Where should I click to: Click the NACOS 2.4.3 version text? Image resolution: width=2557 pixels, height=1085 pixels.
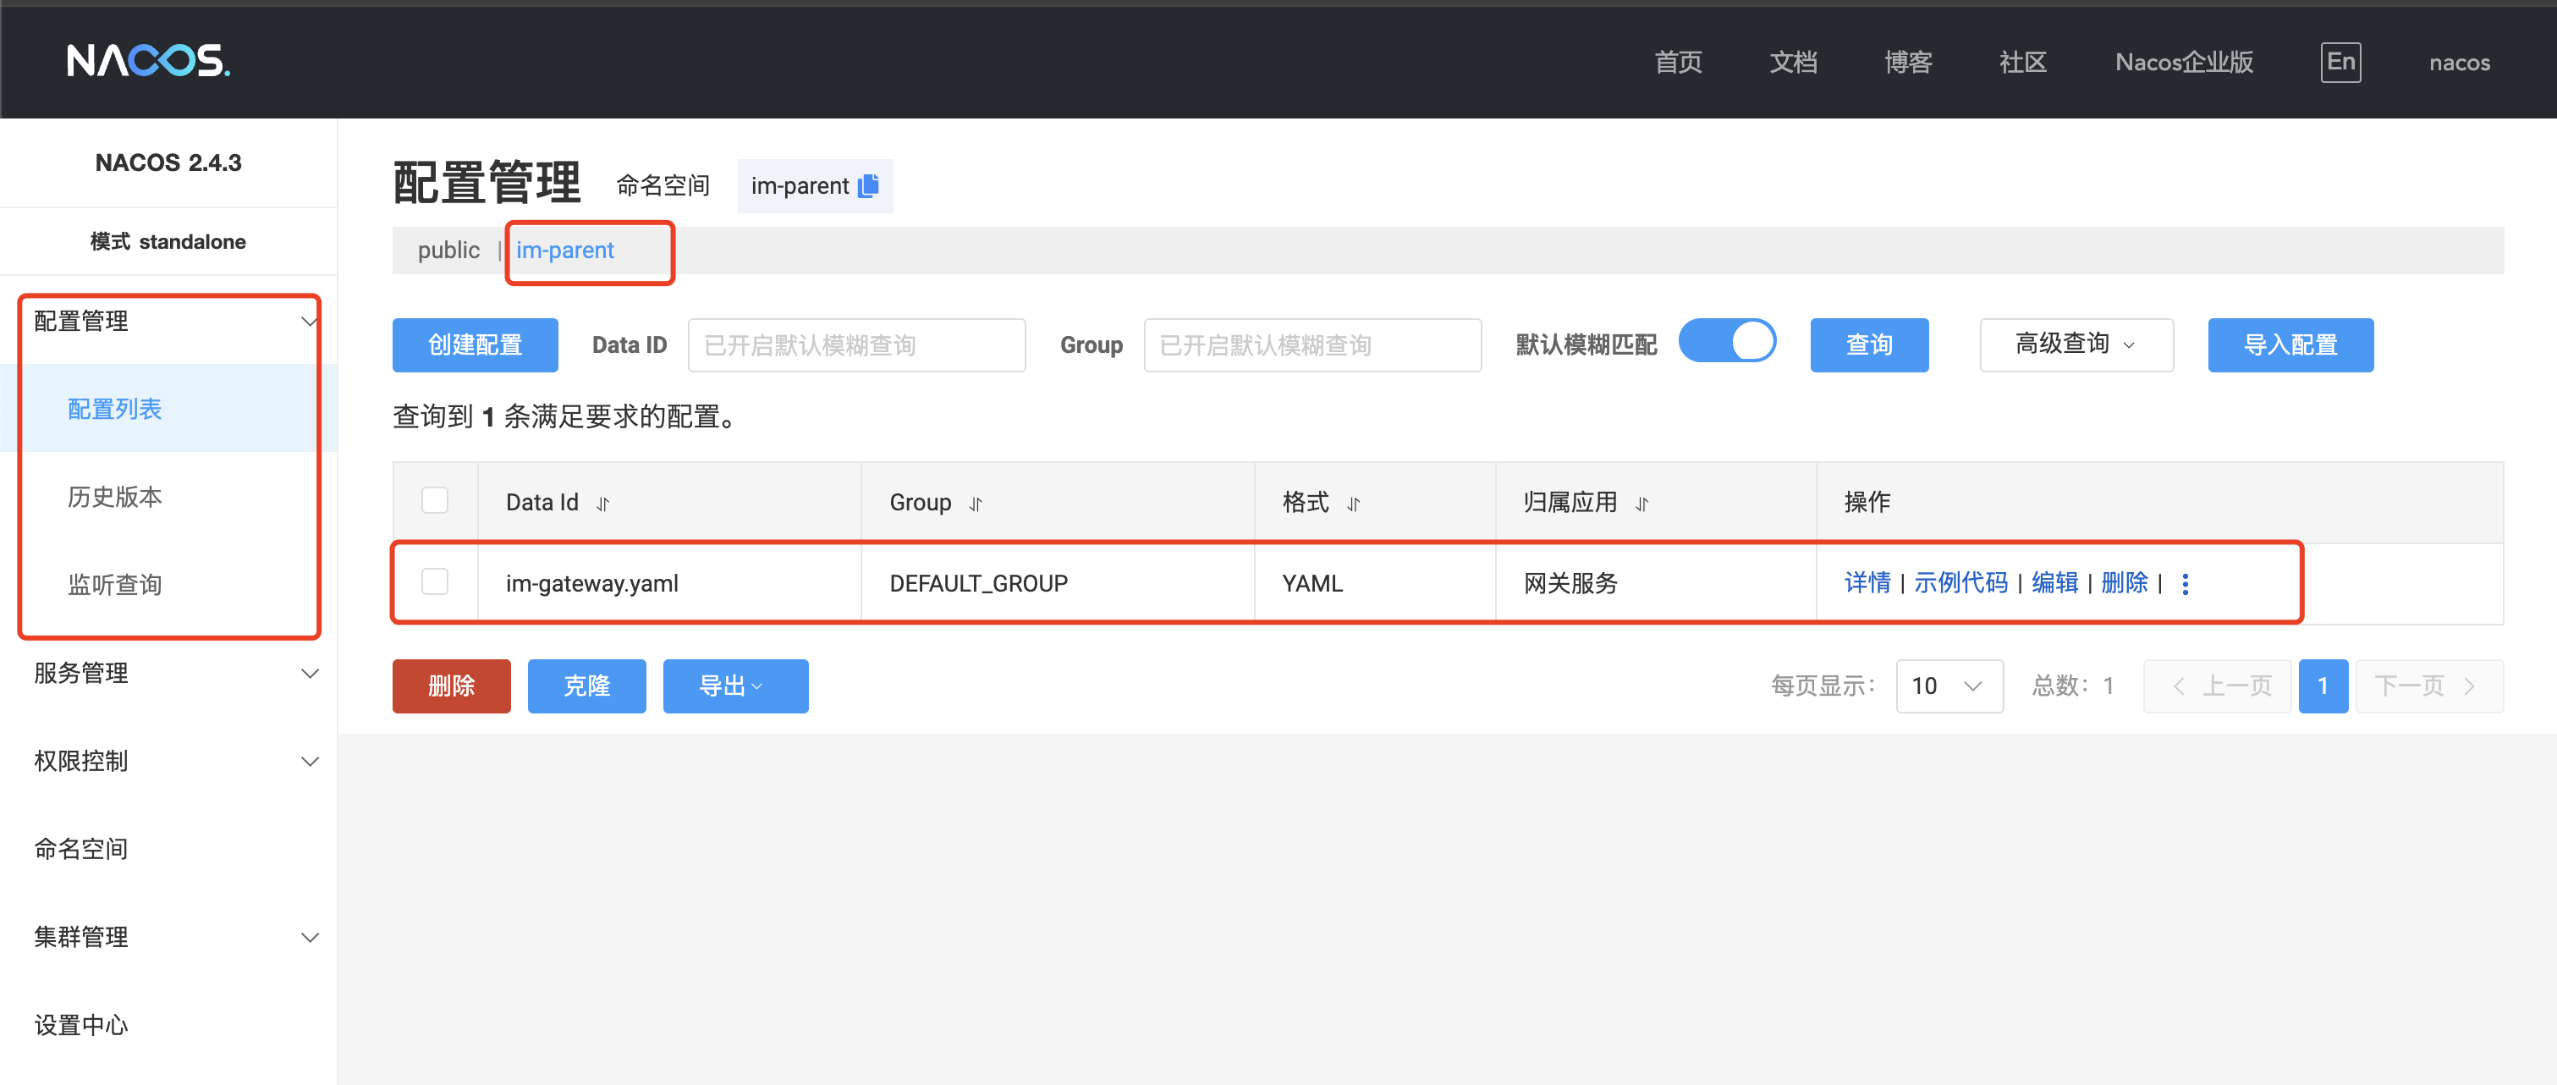168,162
